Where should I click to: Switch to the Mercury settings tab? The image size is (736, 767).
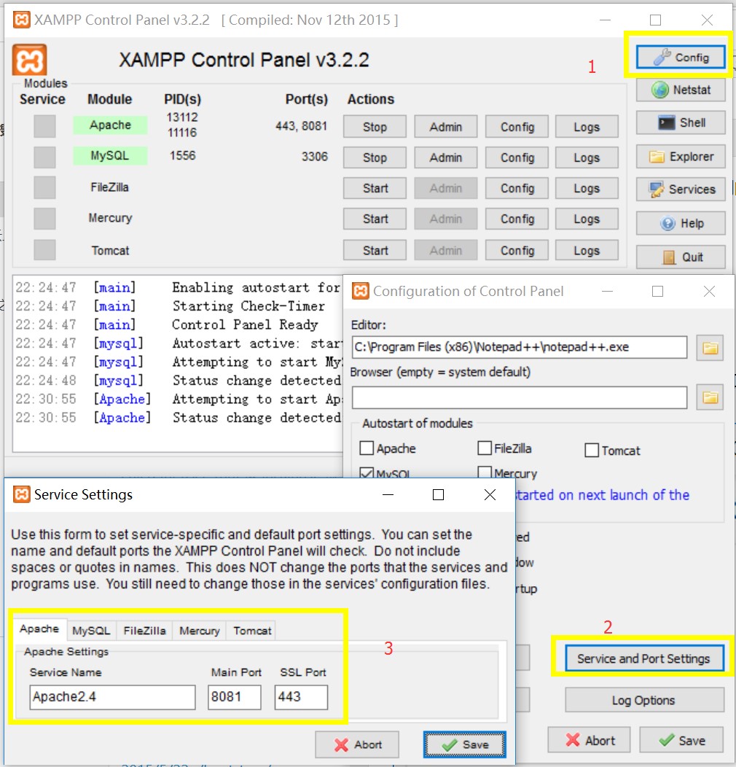(x=199, y=631)
